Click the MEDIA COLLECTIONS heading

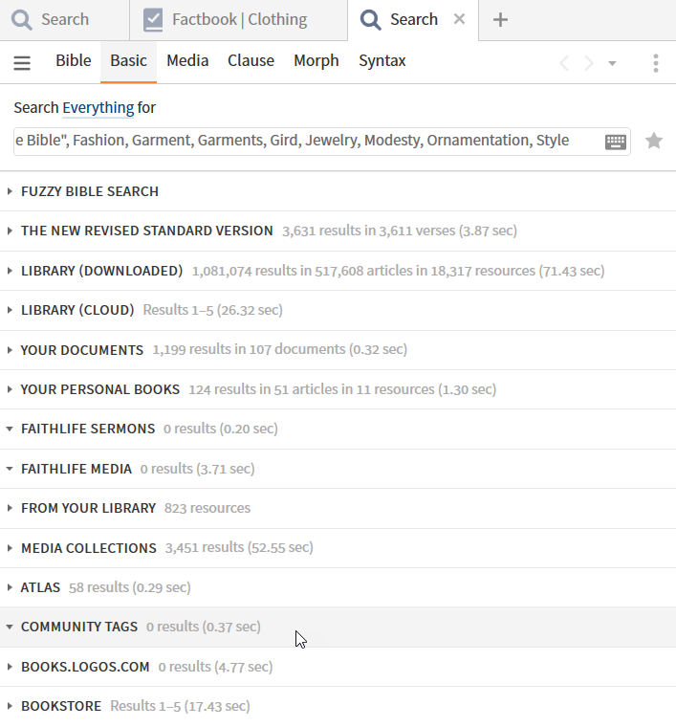click(x=89, y=548)
